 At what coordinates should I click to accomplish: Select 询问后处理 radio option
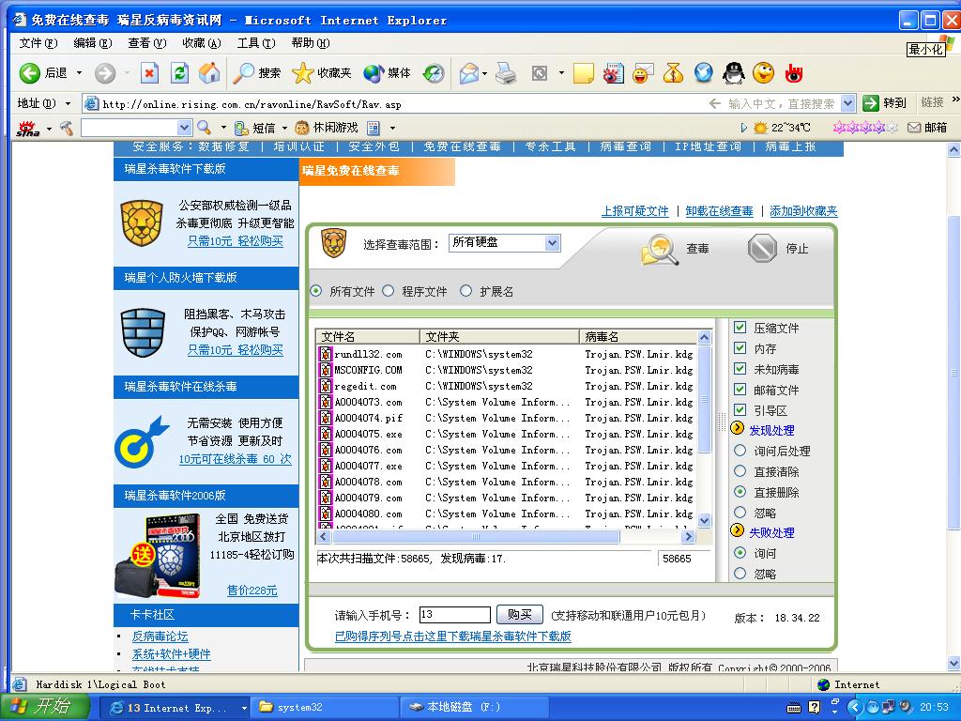click(740, 451)
